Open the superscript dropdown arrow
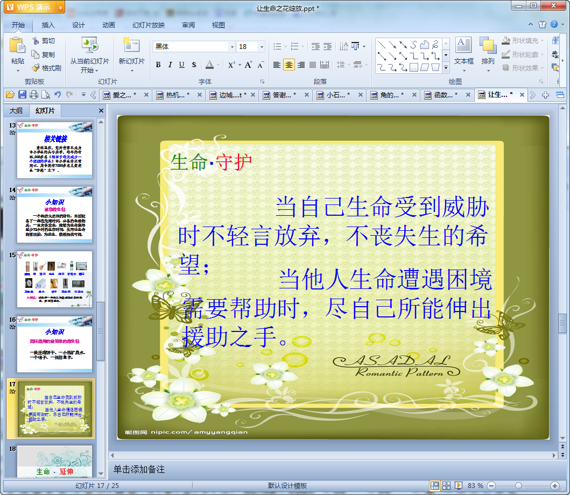Screen dimensions: 570x495 point(240,65)
